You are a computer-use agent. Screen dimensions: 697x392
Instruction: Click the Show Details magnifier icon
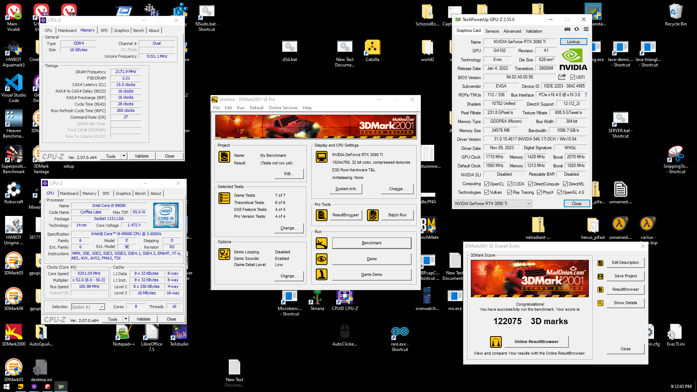(600, 303)
